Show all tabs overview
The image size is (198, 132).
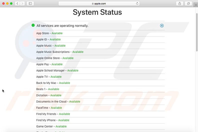[188, 4]
